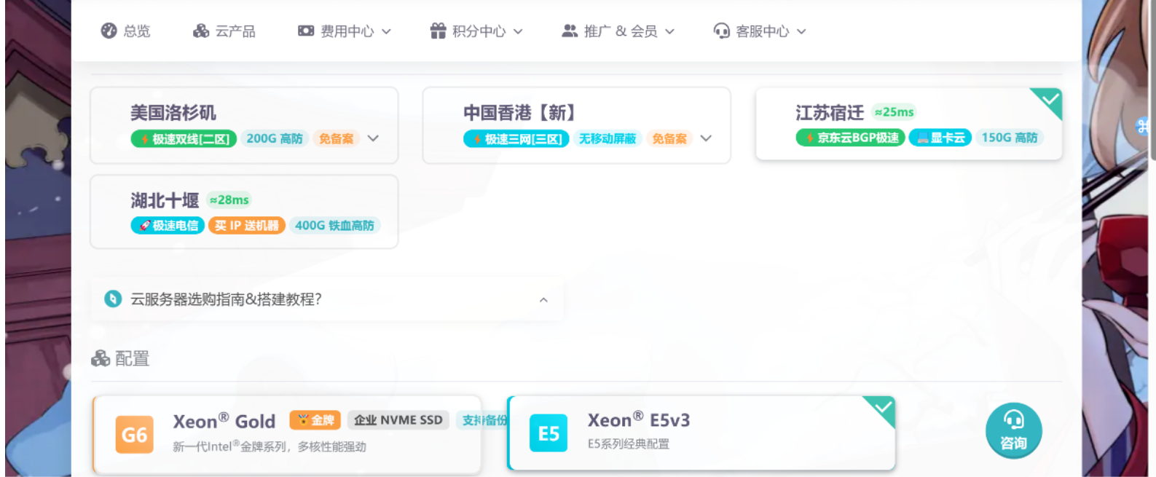Click the teal E5 processor badge
The image size is (1156, 477).
(x=548, y=433)
